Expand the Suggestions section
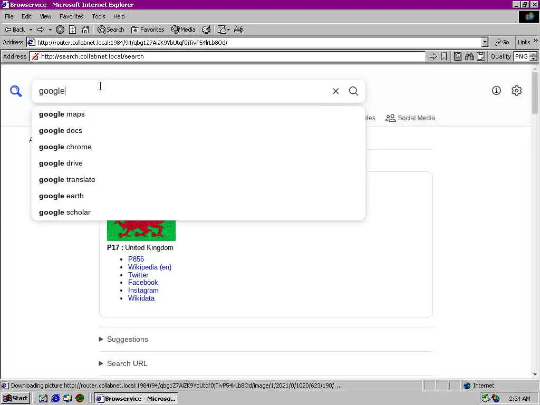This screenshot has height=405, width=540. pyautogui.click(x=123, y=339)
